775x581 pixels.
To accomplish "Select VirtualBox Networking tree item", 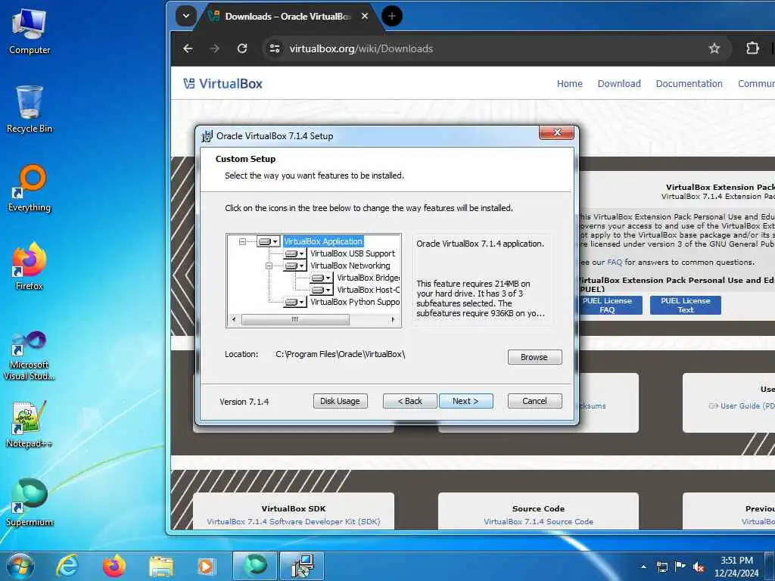I will [350, 266].
